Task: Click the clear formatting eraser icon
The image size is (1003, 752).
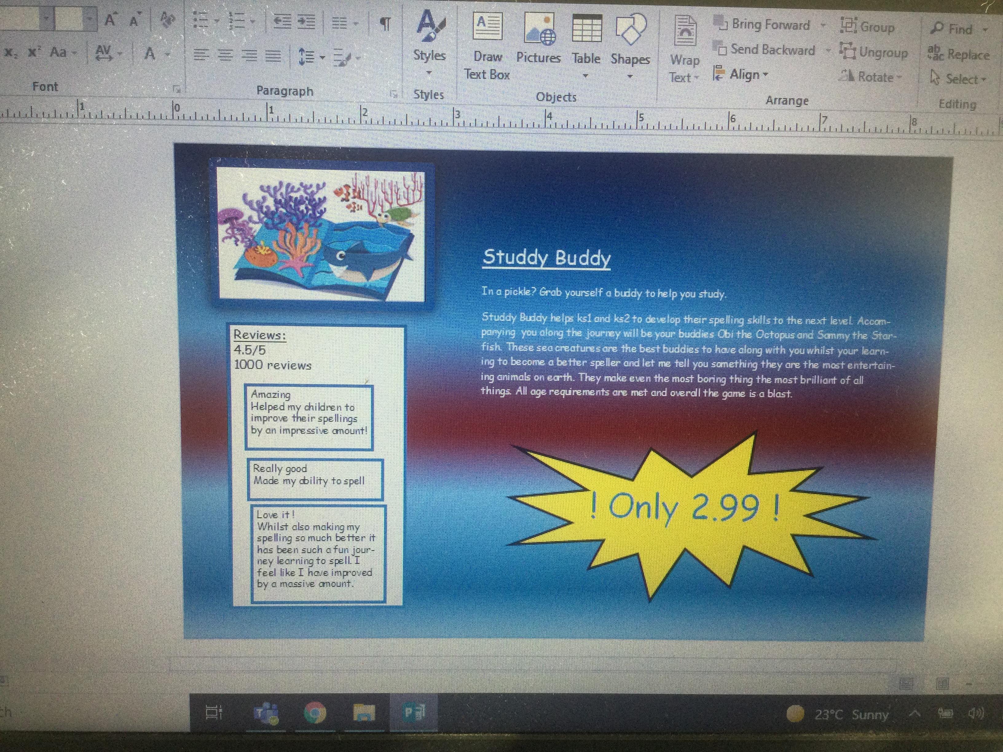Action: (167, 19)
